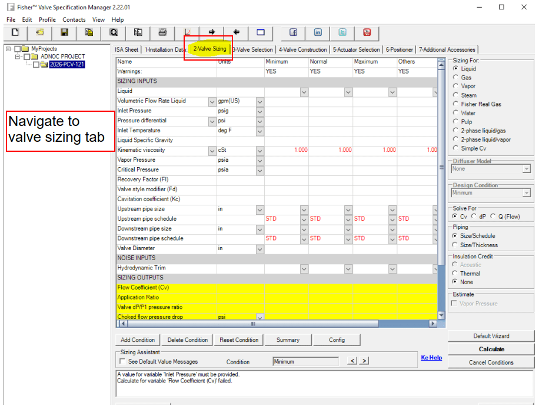Viewport: 539px width, 406px height.
Task: Select 2-phase liquid/gas radio button
Action: pos(456,130)
